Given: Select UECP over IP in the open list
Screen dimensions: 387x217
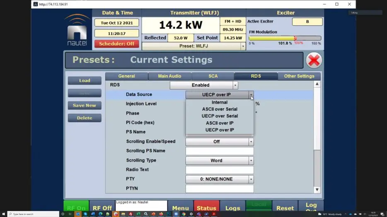Looking at the screenshot, I should click(x=220, y=130).
